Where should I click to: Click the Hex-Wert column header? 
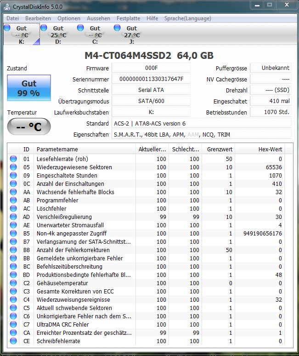click(x=260, y=149)
